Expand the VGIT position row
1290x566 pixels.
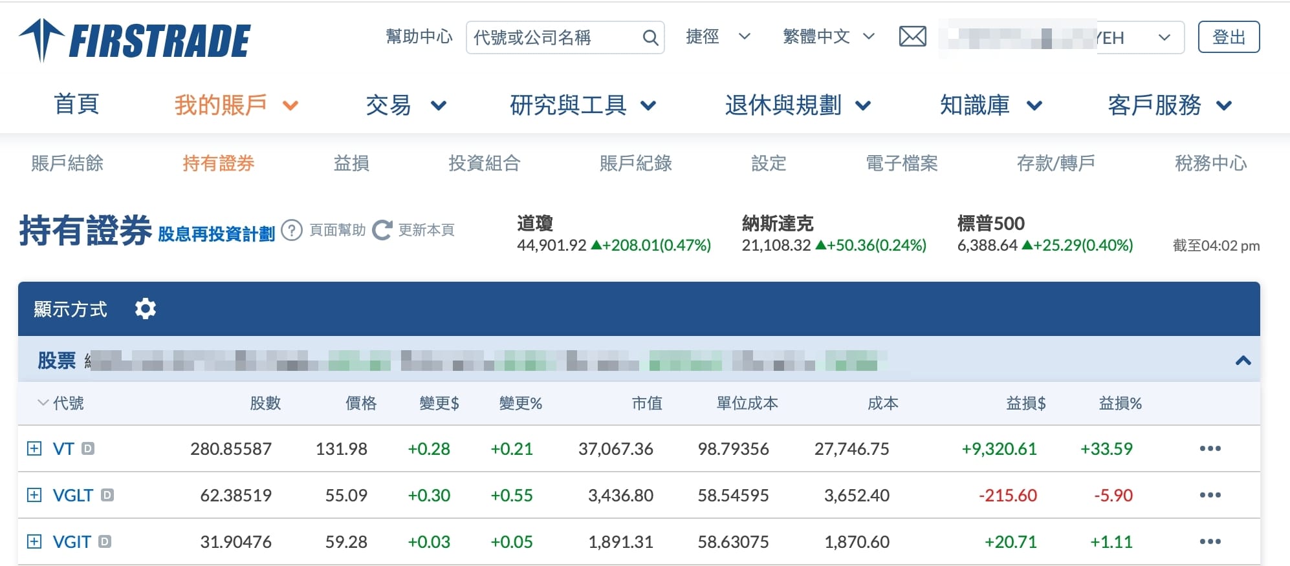[x=34, y=541]
